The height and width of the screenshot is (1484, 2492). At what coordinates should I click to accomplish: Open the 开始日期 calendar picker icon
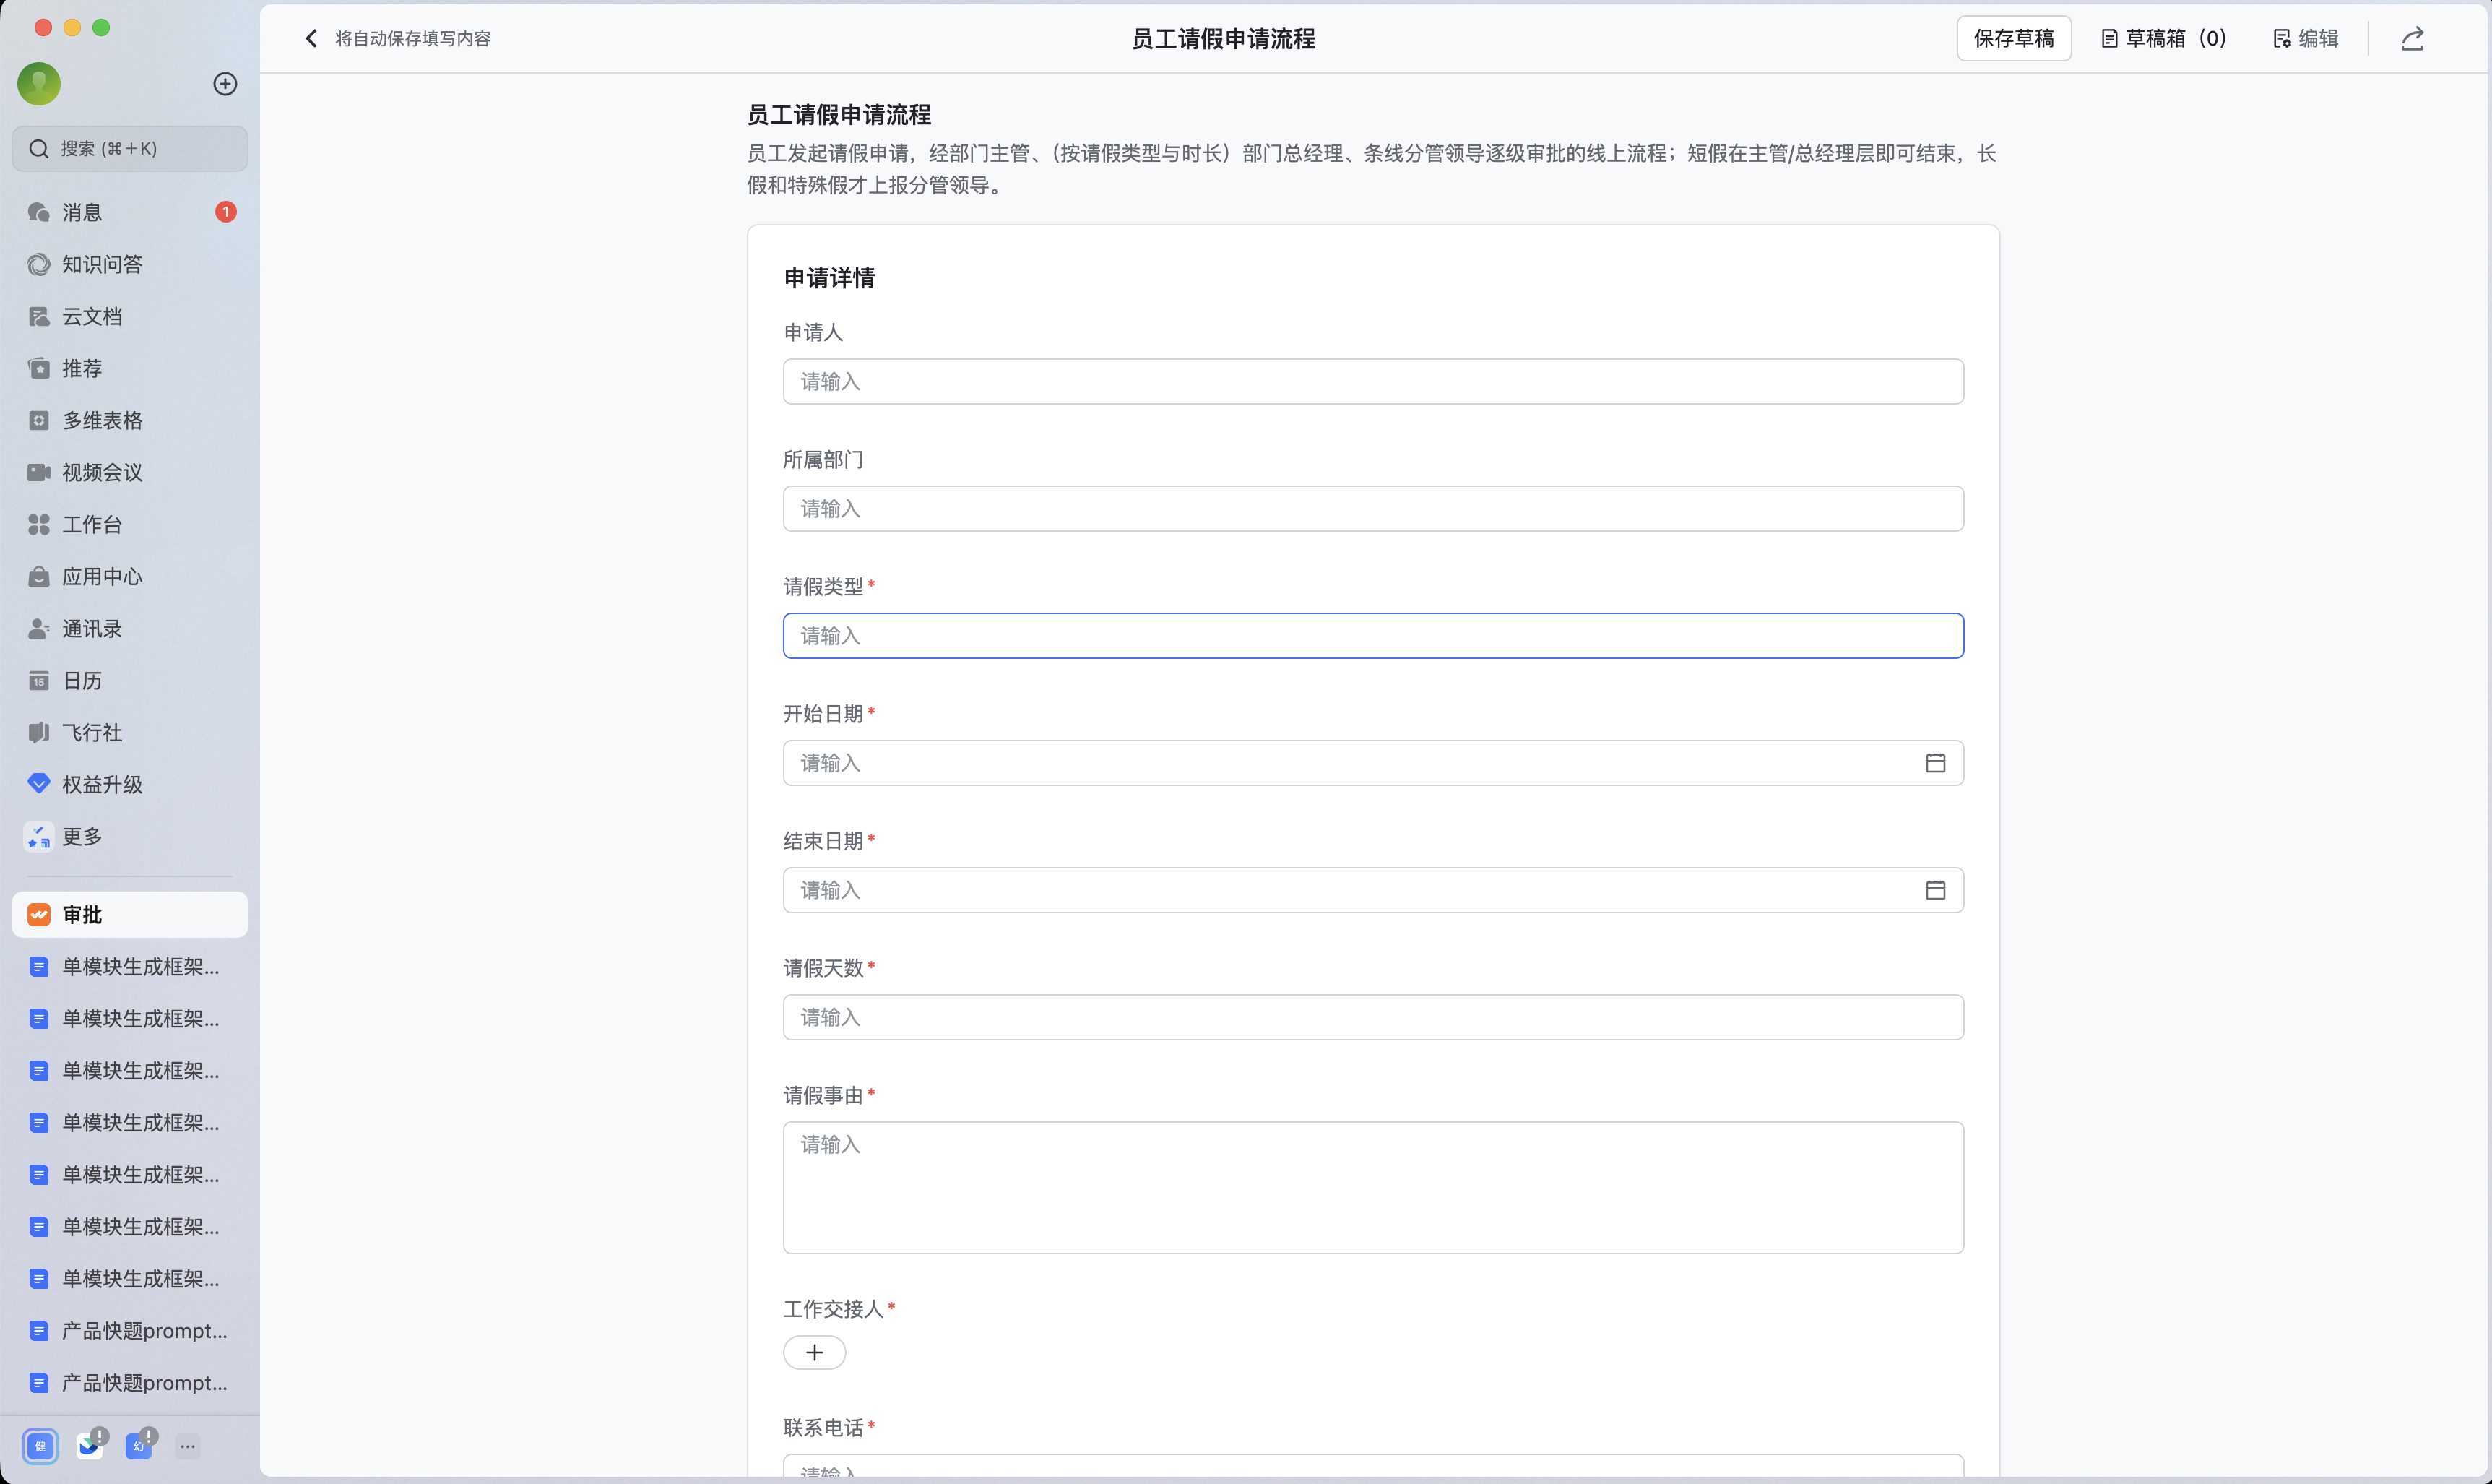point(1935,763)
